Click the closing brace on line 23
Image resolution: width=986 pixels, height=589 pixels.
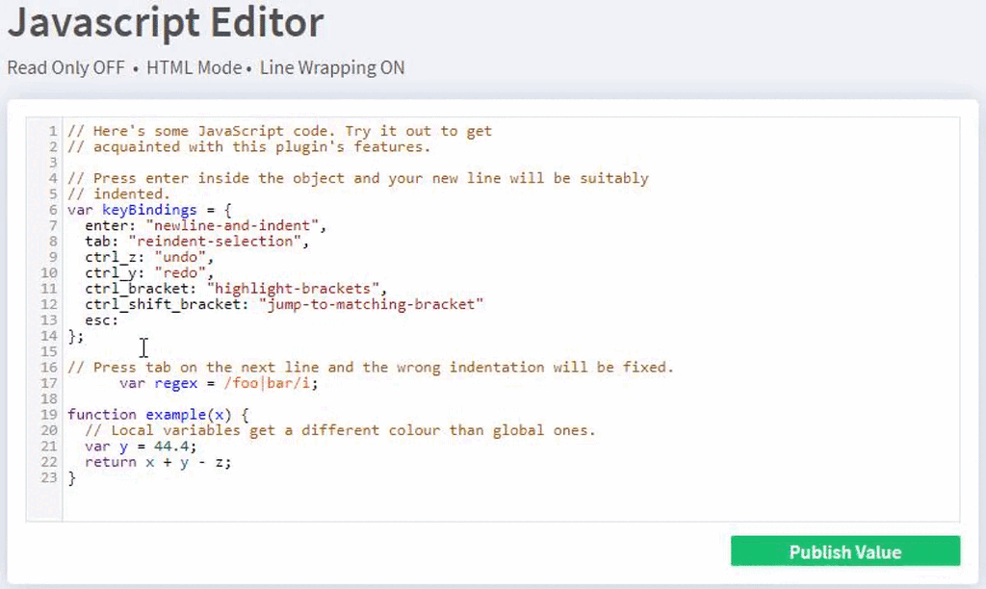click(72, 477)
